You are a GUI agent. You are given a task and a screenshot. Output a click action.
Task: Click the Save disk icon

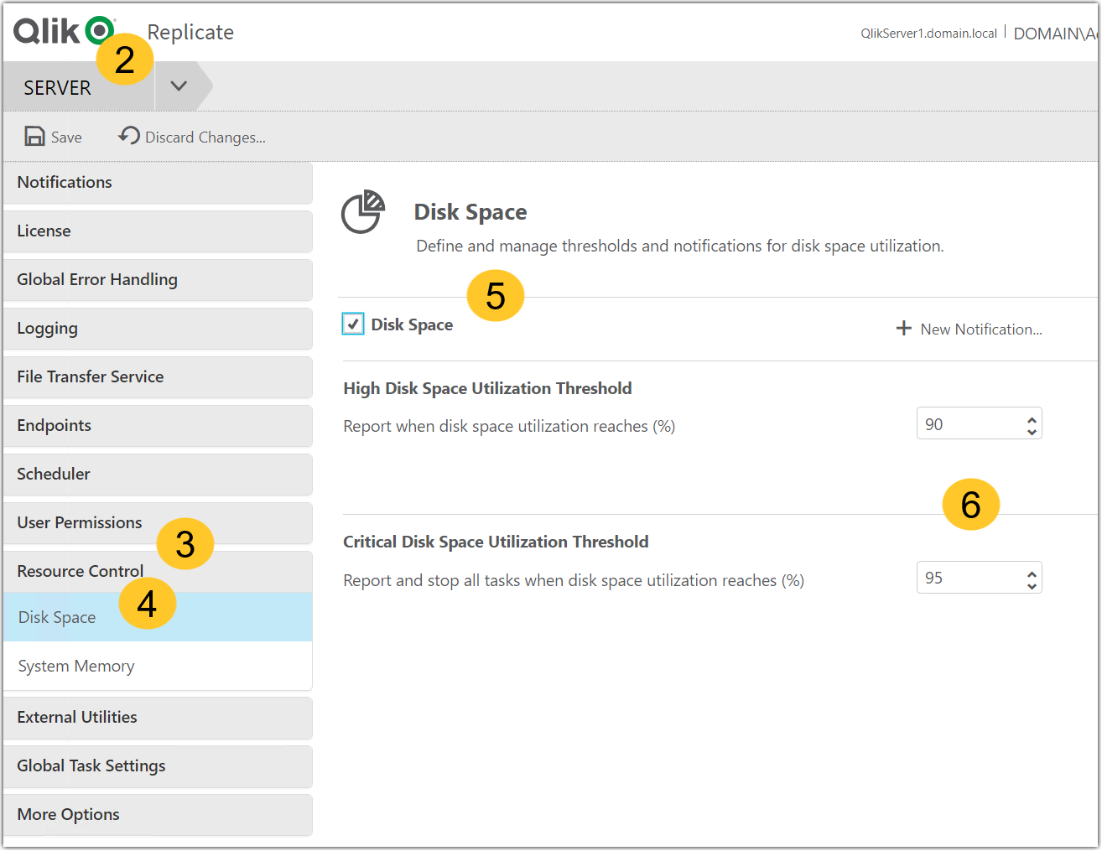34,136
